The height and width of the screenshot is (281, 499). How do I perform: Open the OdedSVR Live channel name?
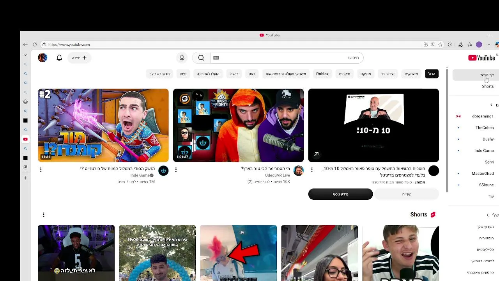278,176
